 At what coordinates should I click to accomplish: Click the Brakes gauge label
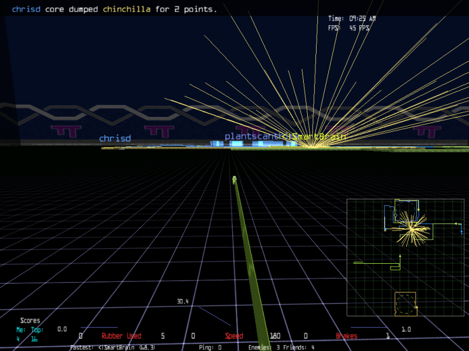point(346,336)
